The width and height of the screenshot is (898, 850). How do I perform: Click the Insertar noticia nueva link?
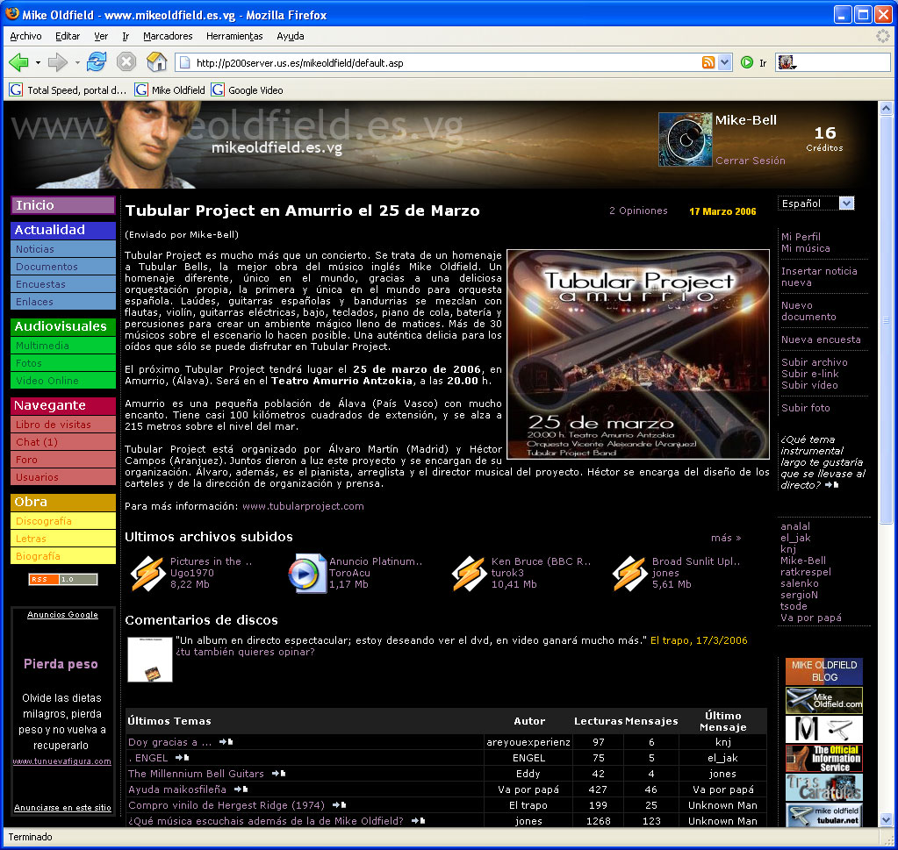pyautogui.click(x=819, y=277)
